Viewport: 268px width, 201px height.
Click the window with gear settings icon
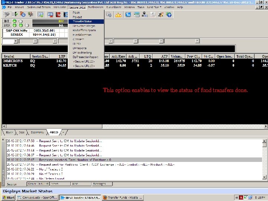click(109, 15)
